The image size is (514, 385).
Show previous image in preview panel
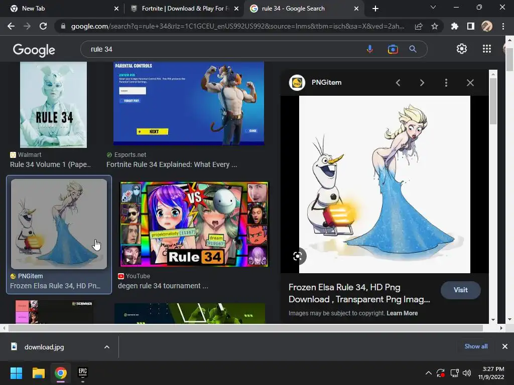pyautogui.click(x=398, y=83)
